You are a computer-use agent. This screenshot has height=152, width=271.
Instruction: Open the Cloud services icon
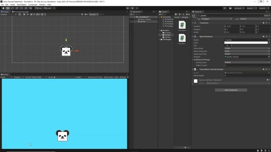tap(230, 8)
